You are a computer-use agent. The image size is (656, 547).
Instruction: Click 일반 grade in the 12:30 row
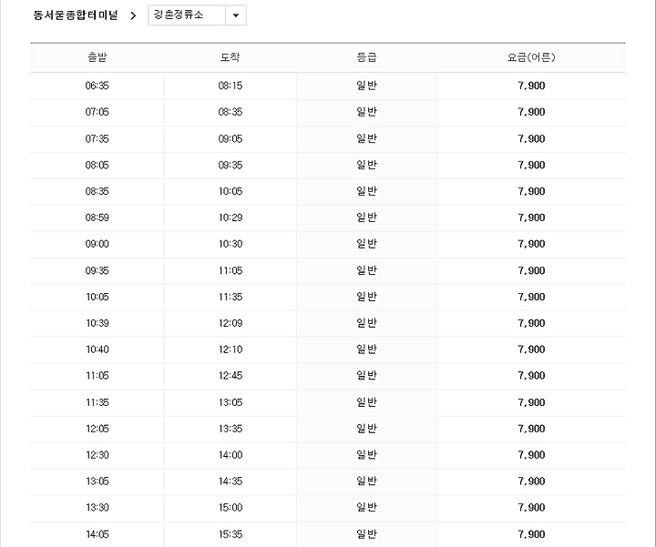[x=366, y=455]
